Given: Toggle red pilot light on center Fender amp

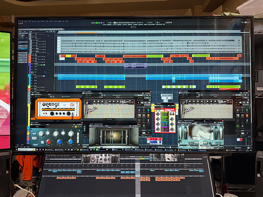Looking at the screenshot, I should pyautogui.click(x=133, y=102).
